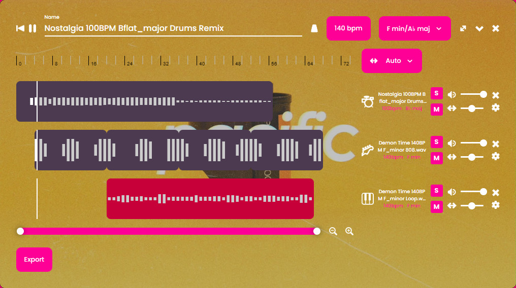
Task: Adjust the Nostalgia Drums pan slider
Action: click(x=472, y=109)
